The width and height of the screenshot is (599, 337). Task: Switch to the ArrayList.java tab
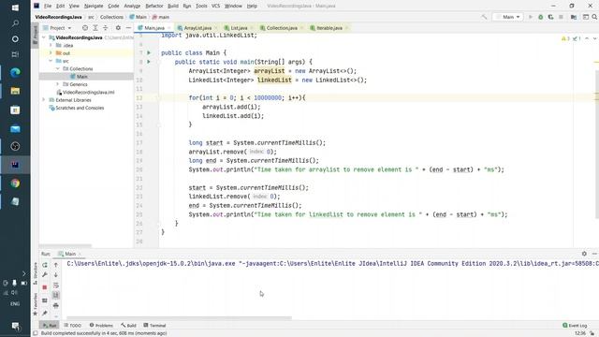pyautogui.click(x=197, y=28)
